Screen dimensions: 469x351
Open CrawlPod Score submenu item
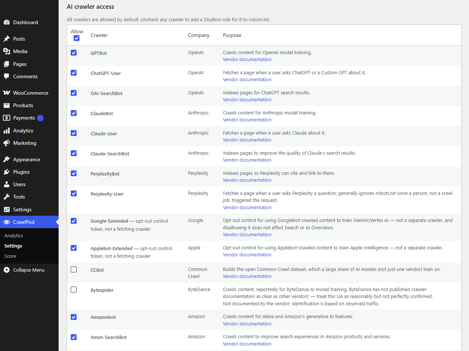pos(10,256)
